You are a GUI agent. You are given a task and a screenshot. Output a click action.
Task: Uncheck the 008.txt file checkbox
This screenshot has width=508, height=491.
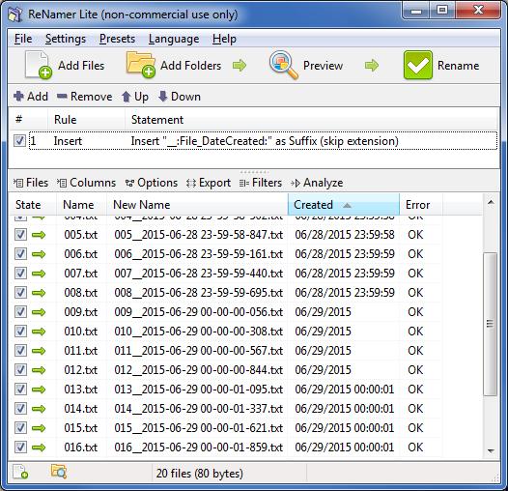tap(20, 293)
